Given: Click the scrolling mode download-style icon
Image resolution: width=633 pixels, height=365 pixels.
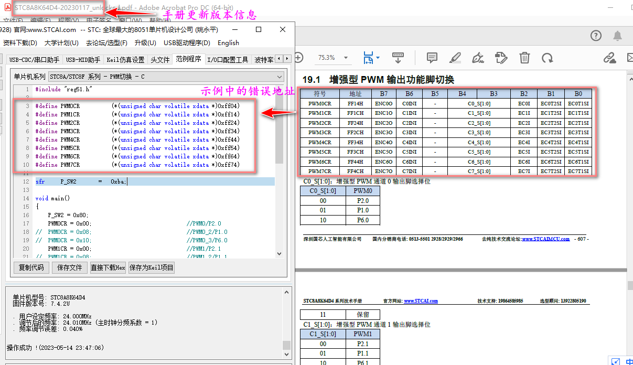Looking at the screenshot, I should [x=398, y=58].
